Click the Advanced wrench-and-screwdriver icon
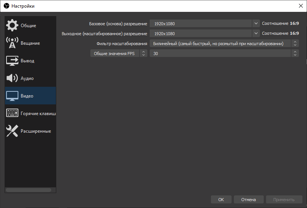The image size is (307, 208). pos(12,131)
